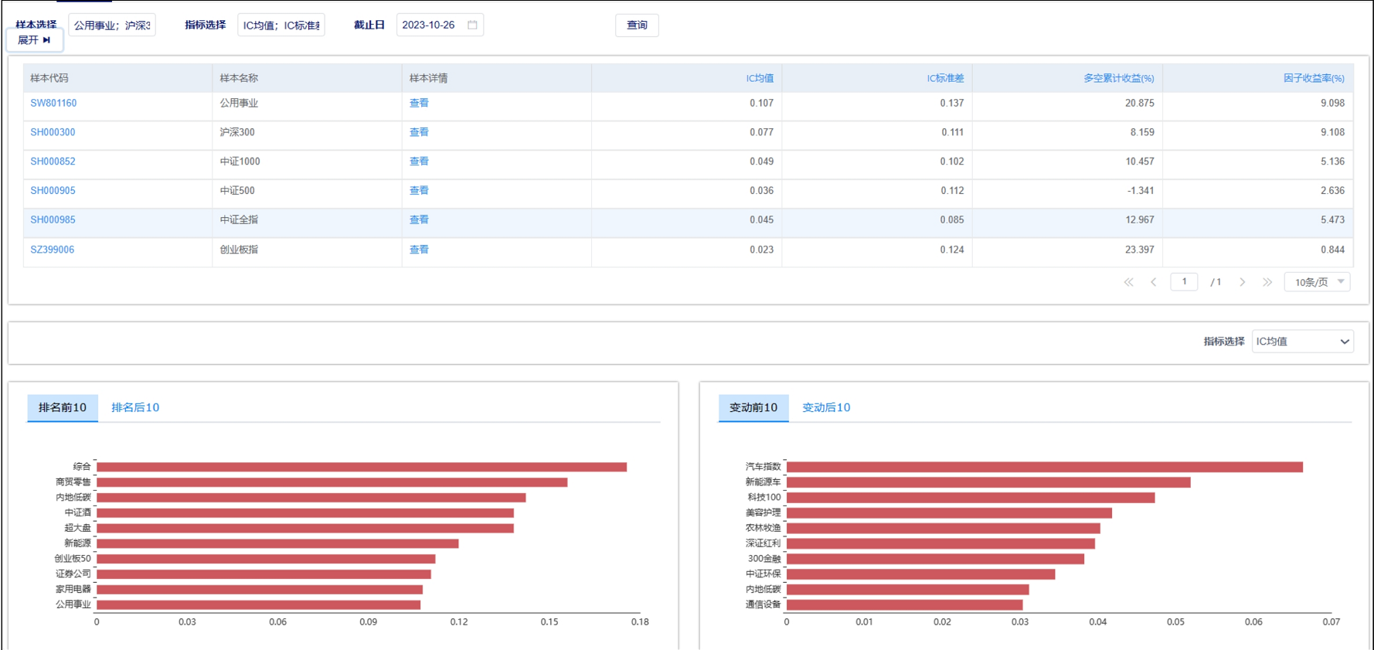Screen dimensions: 1374x650
Task: Click the 截止日 date input field
Action: (x=440, y=25)
